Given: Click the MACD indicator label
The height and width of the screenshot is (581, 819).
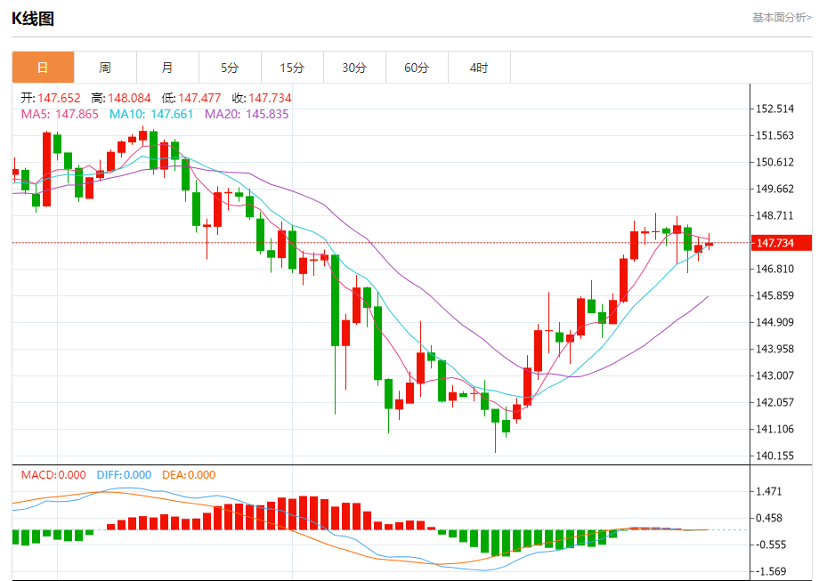Looking at the screenshot, I should pos(53,475).
